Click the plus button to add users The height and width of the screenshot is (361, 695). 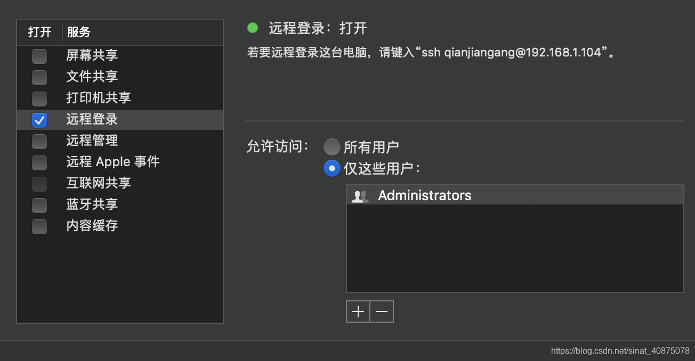[x=357, y=311]
